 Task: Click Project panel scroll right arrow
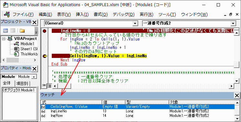coord(35,60)
